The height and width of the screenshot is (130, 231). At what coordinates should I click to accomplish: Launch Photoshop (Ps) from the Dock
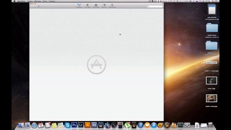pyautogui.click(x=74, y=125)
